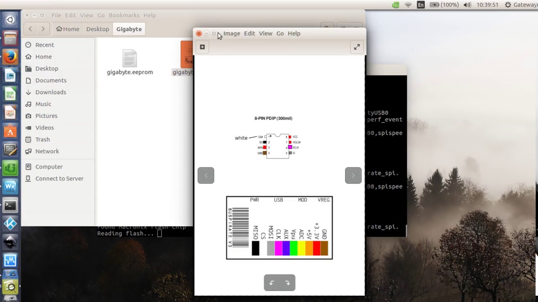Open the Ubuntu Dash search launcher
This screenshot has height=302, width=538.
tap(10, 20)
